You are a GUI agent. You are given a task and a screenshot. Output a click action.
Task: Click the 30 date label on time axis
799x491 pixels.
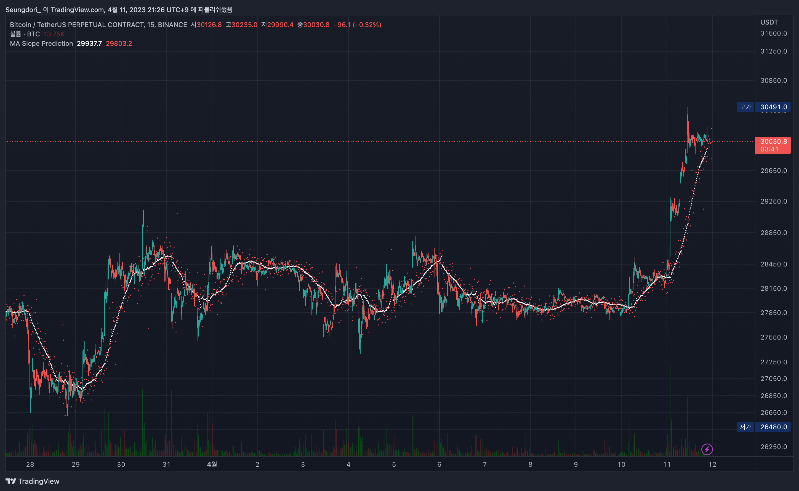(x=121, y=464)
